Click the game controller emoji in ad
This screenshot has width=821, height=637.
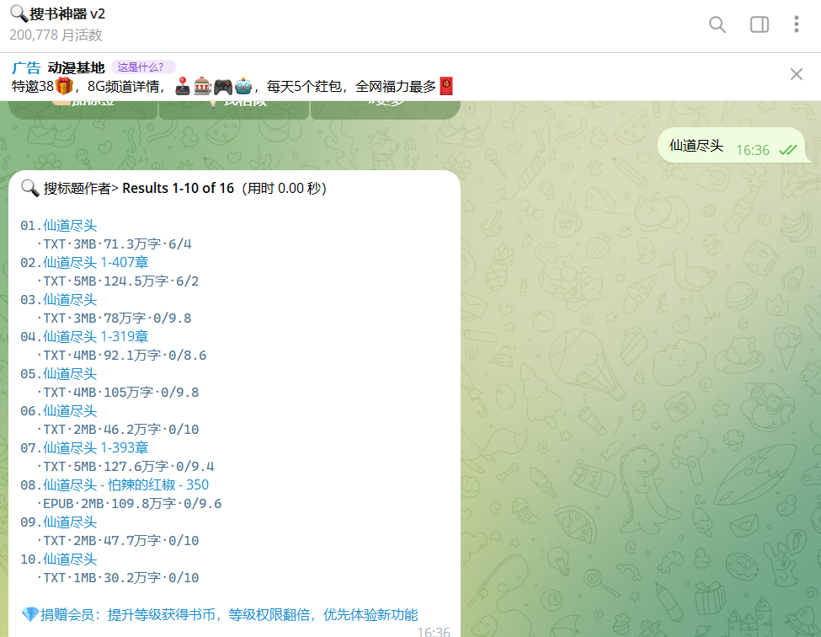[x=222, y=86]
